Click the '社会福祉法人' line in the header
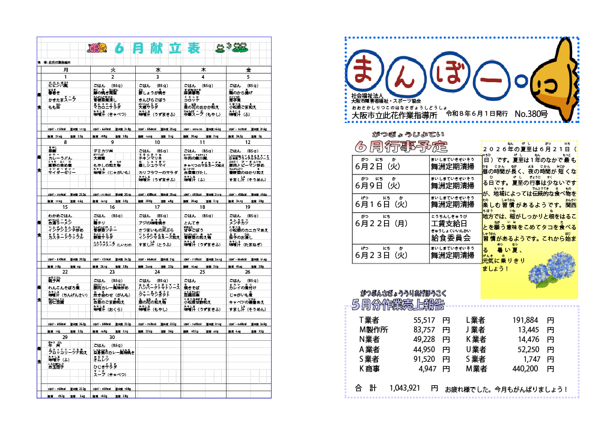Viewport: 616px width, 435px height. point(367,96)
